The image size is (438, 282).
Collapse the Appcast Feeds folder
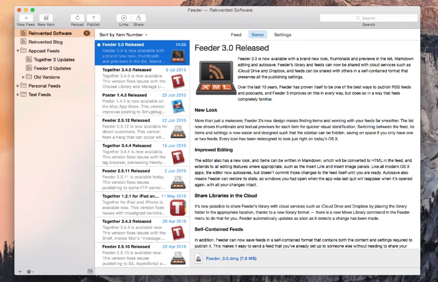(x=18, y=51)
